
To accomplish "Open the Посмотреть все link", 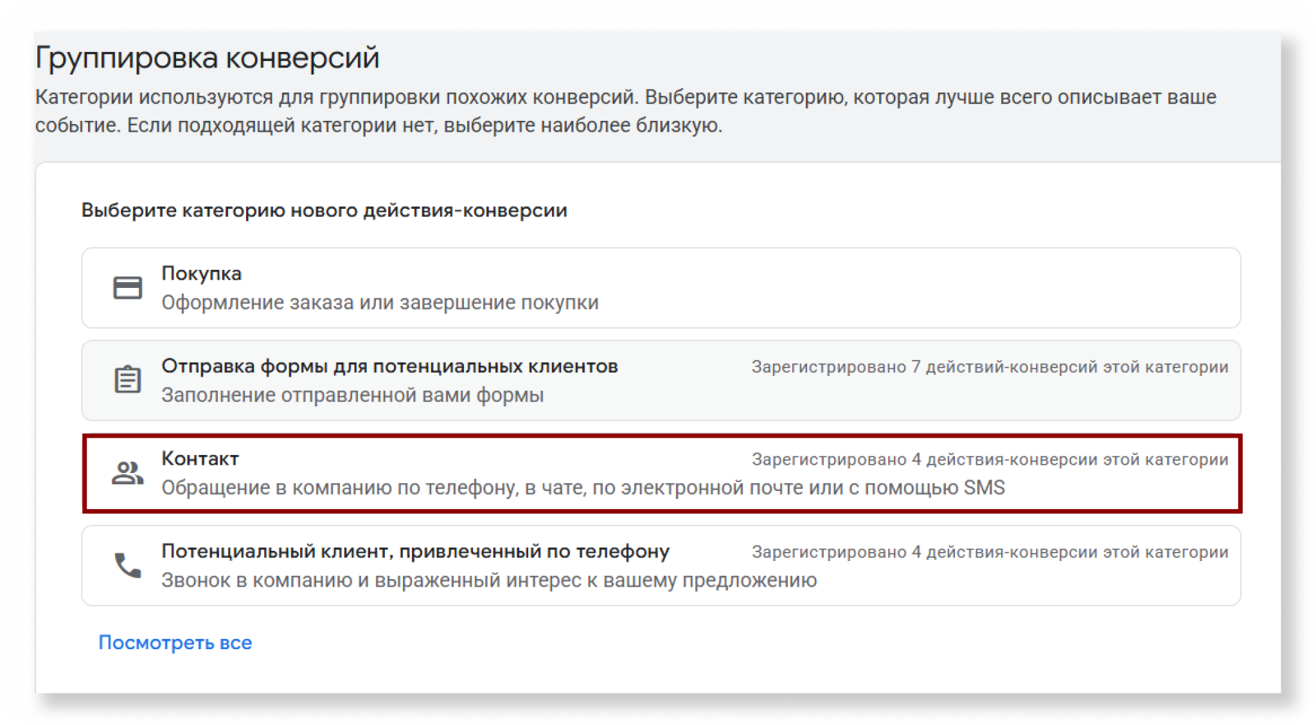I will click(175, 642).
